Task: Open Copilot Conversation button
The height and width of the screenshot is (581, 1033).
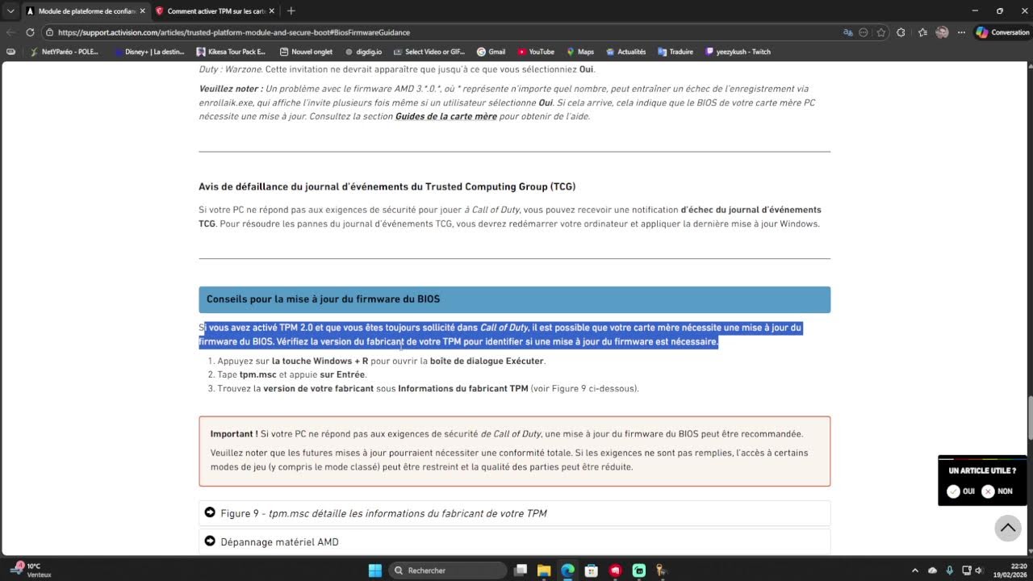Action: 1003,32
